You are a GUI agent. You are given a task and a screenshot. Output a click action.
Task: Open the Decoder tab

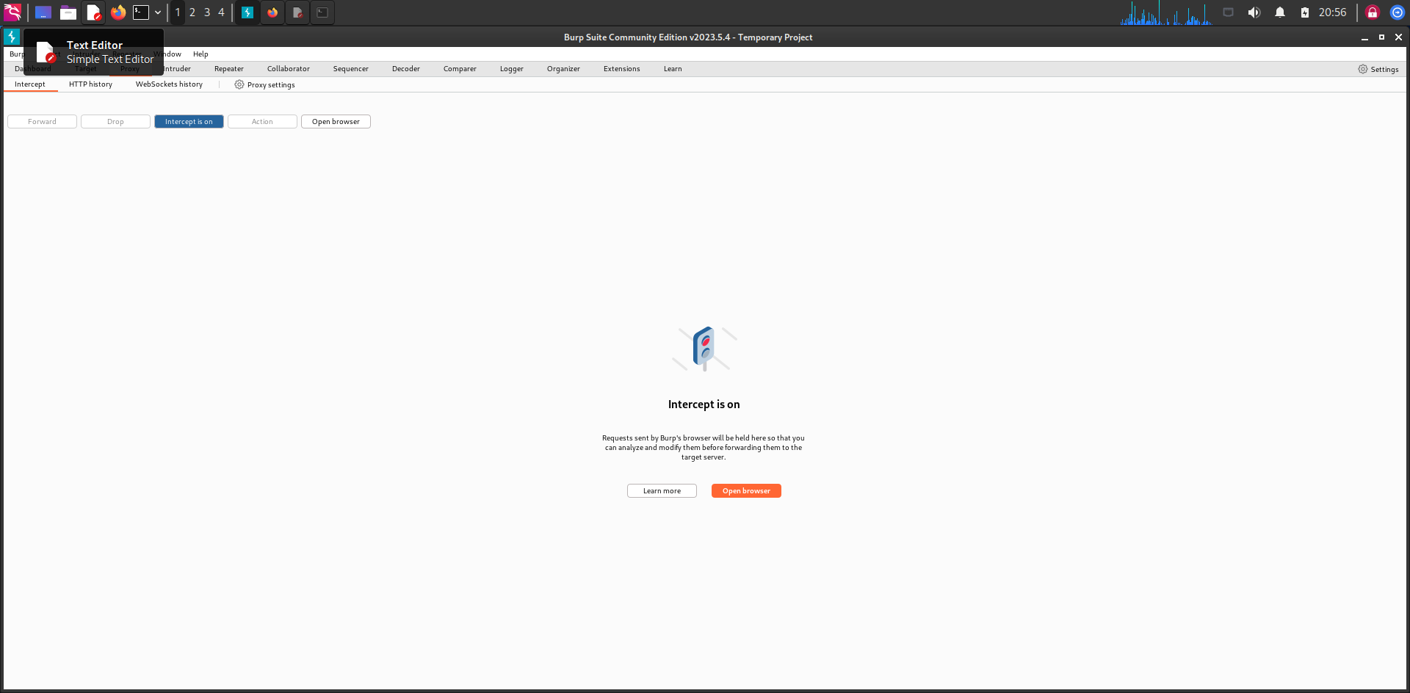click(405, 68)
